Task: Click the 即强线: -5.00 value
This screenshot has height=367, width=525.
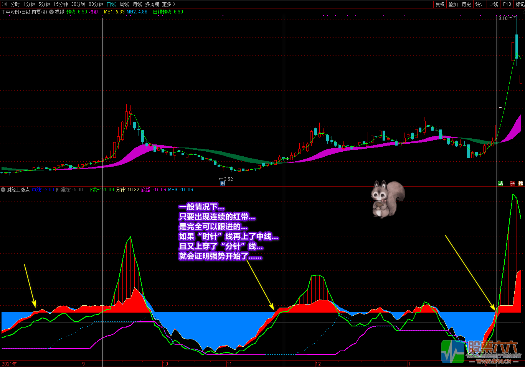Action: pos(69,190)
